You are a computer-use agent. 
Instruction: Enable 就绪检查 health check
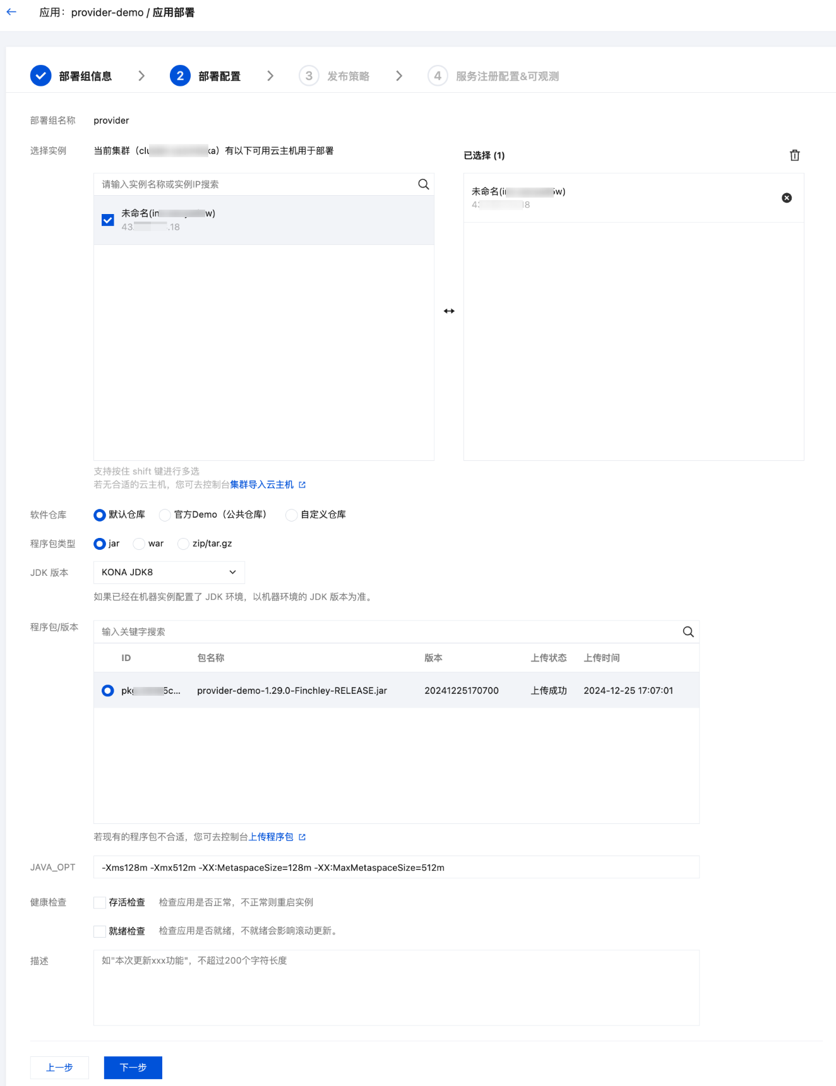(x=100, y=931)
